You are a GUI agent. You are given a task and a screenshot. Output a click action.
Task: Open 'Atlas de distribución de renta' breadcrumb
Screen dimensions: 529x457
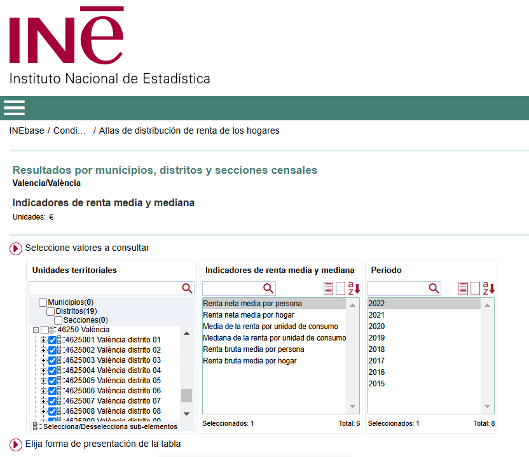[189, 130]
